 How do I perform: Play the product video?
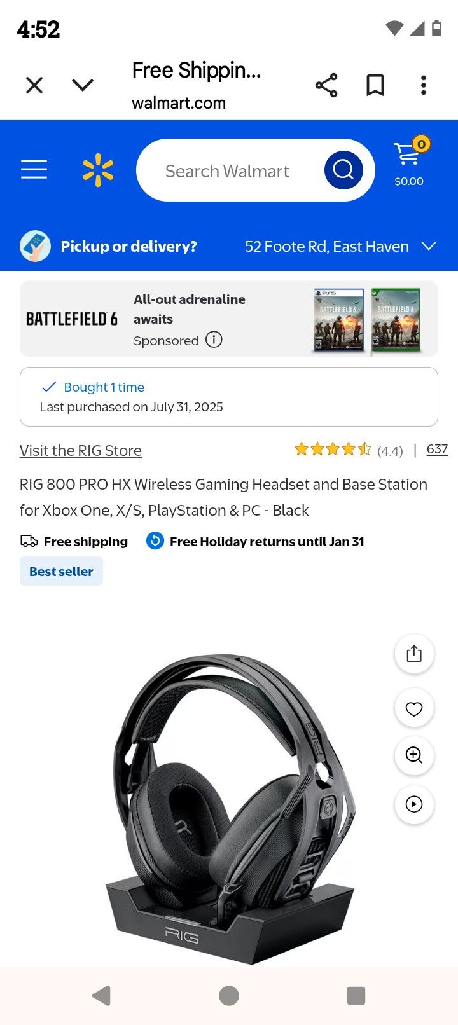point(414,804)
